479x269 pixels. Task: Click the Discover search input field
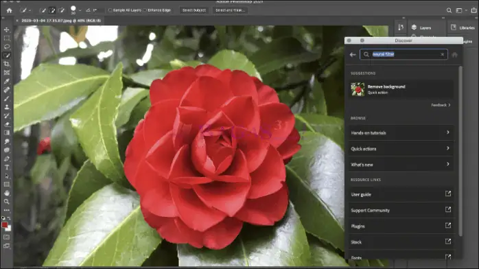(x=404, y=54)
